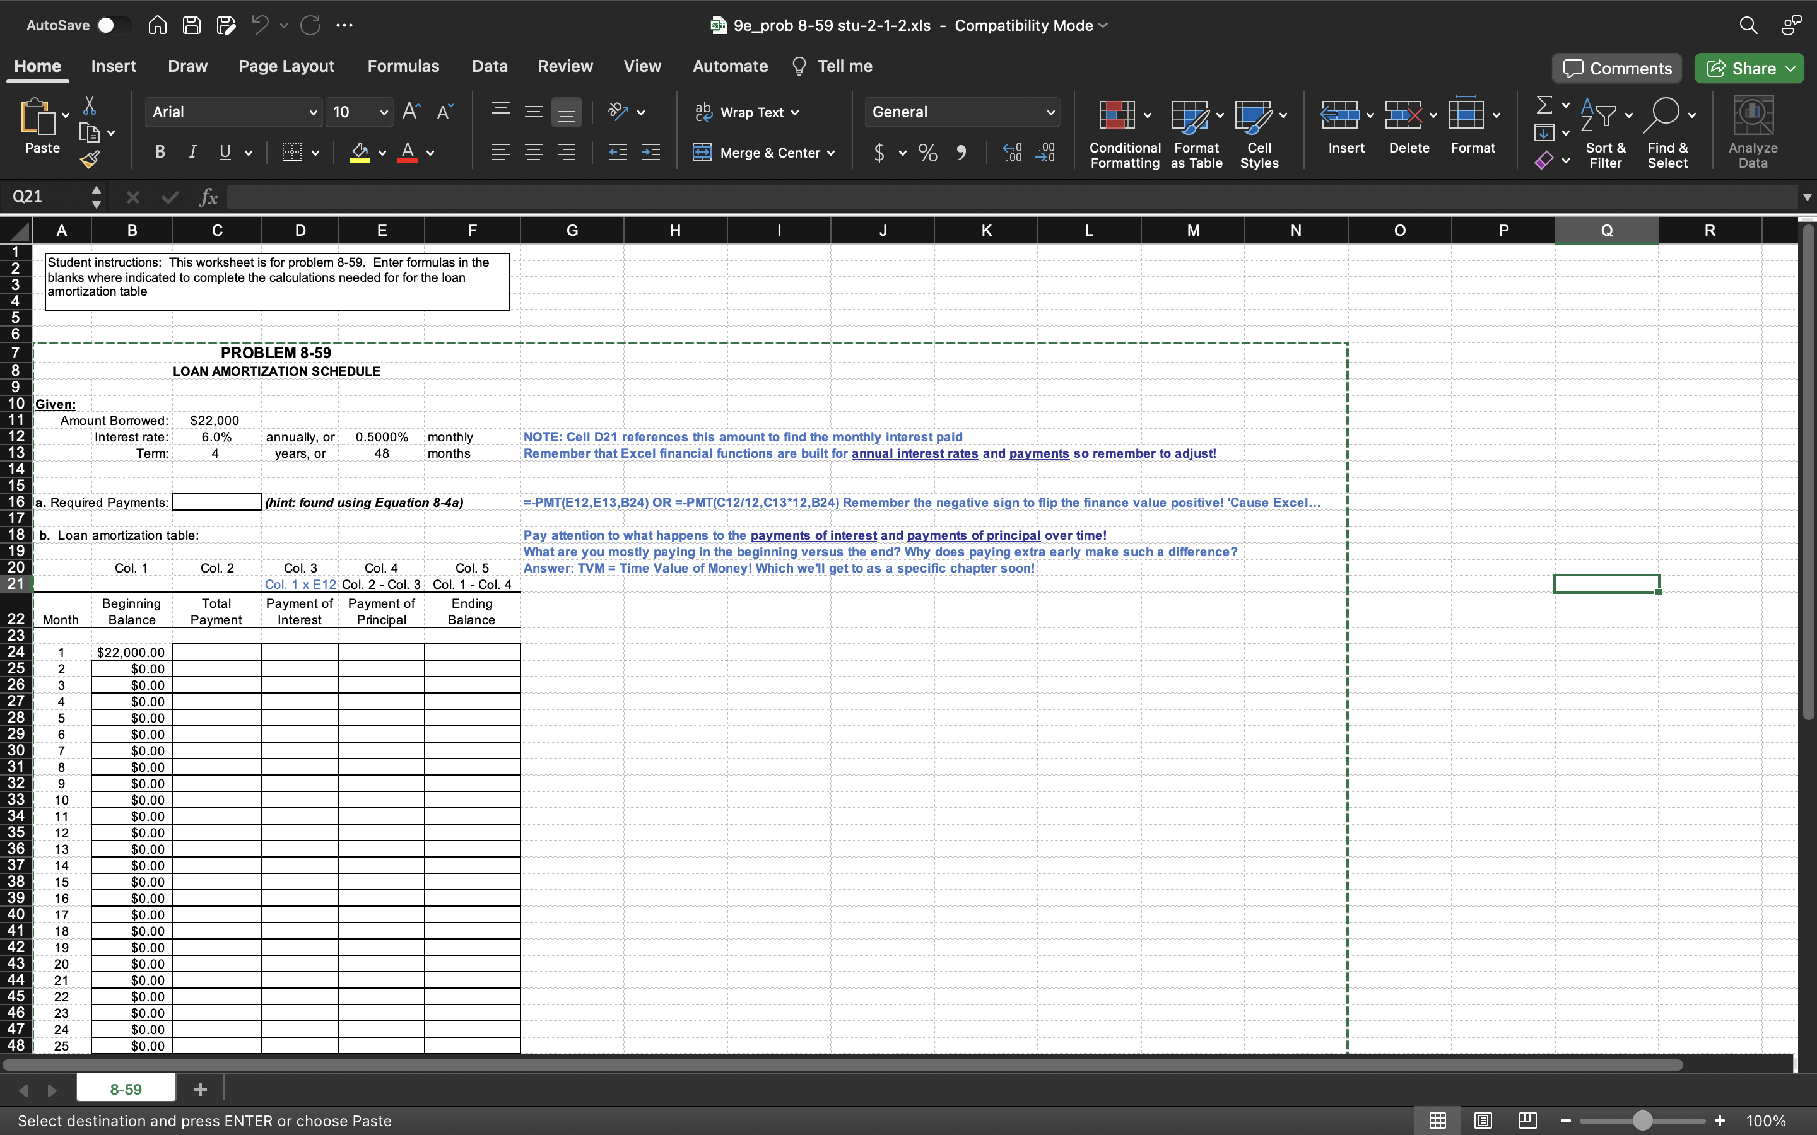Click the Format Painter brush icon
Screen dimensions: 1817x1135
point(90,159)
